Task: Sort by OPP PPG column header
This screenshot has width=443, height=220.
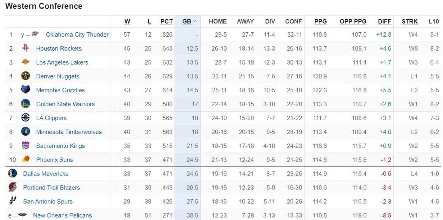Action: [x=353, y=22]
